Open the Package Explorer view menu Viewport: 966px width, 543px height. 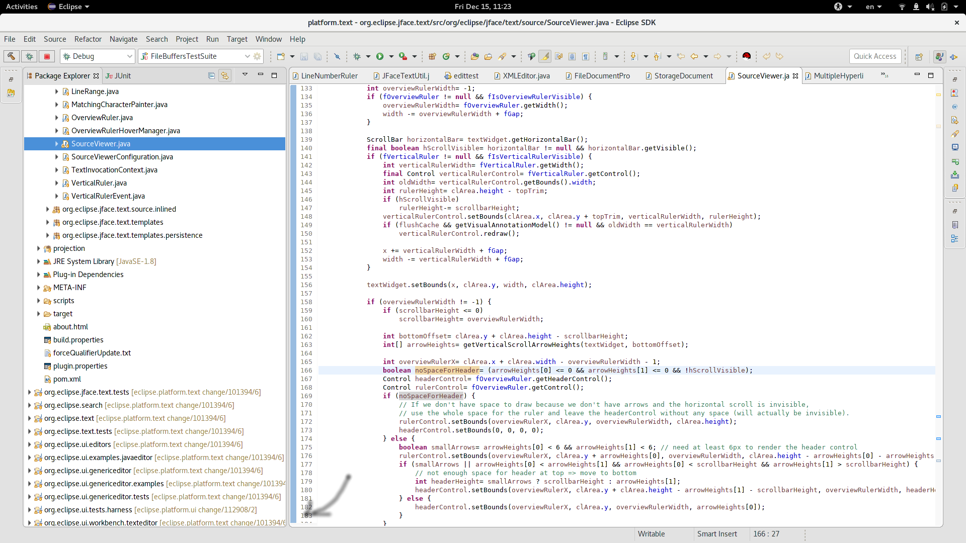(245, 75)
